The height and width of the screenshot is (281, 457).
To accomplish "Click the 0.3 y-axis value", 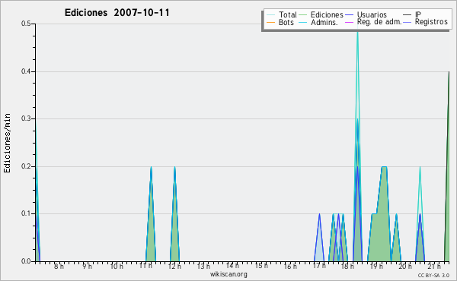I will (x=26, y=118).
